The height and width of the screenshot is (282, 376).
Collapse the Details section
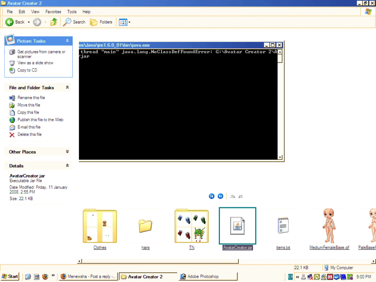pos(67,165)
